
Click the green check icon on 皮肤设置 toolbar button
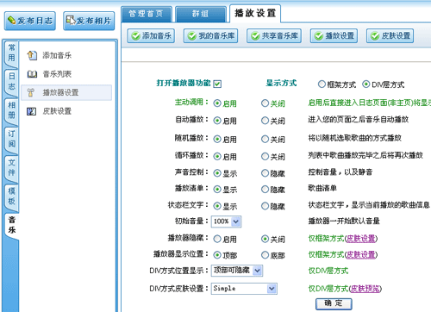pos(375,36)
